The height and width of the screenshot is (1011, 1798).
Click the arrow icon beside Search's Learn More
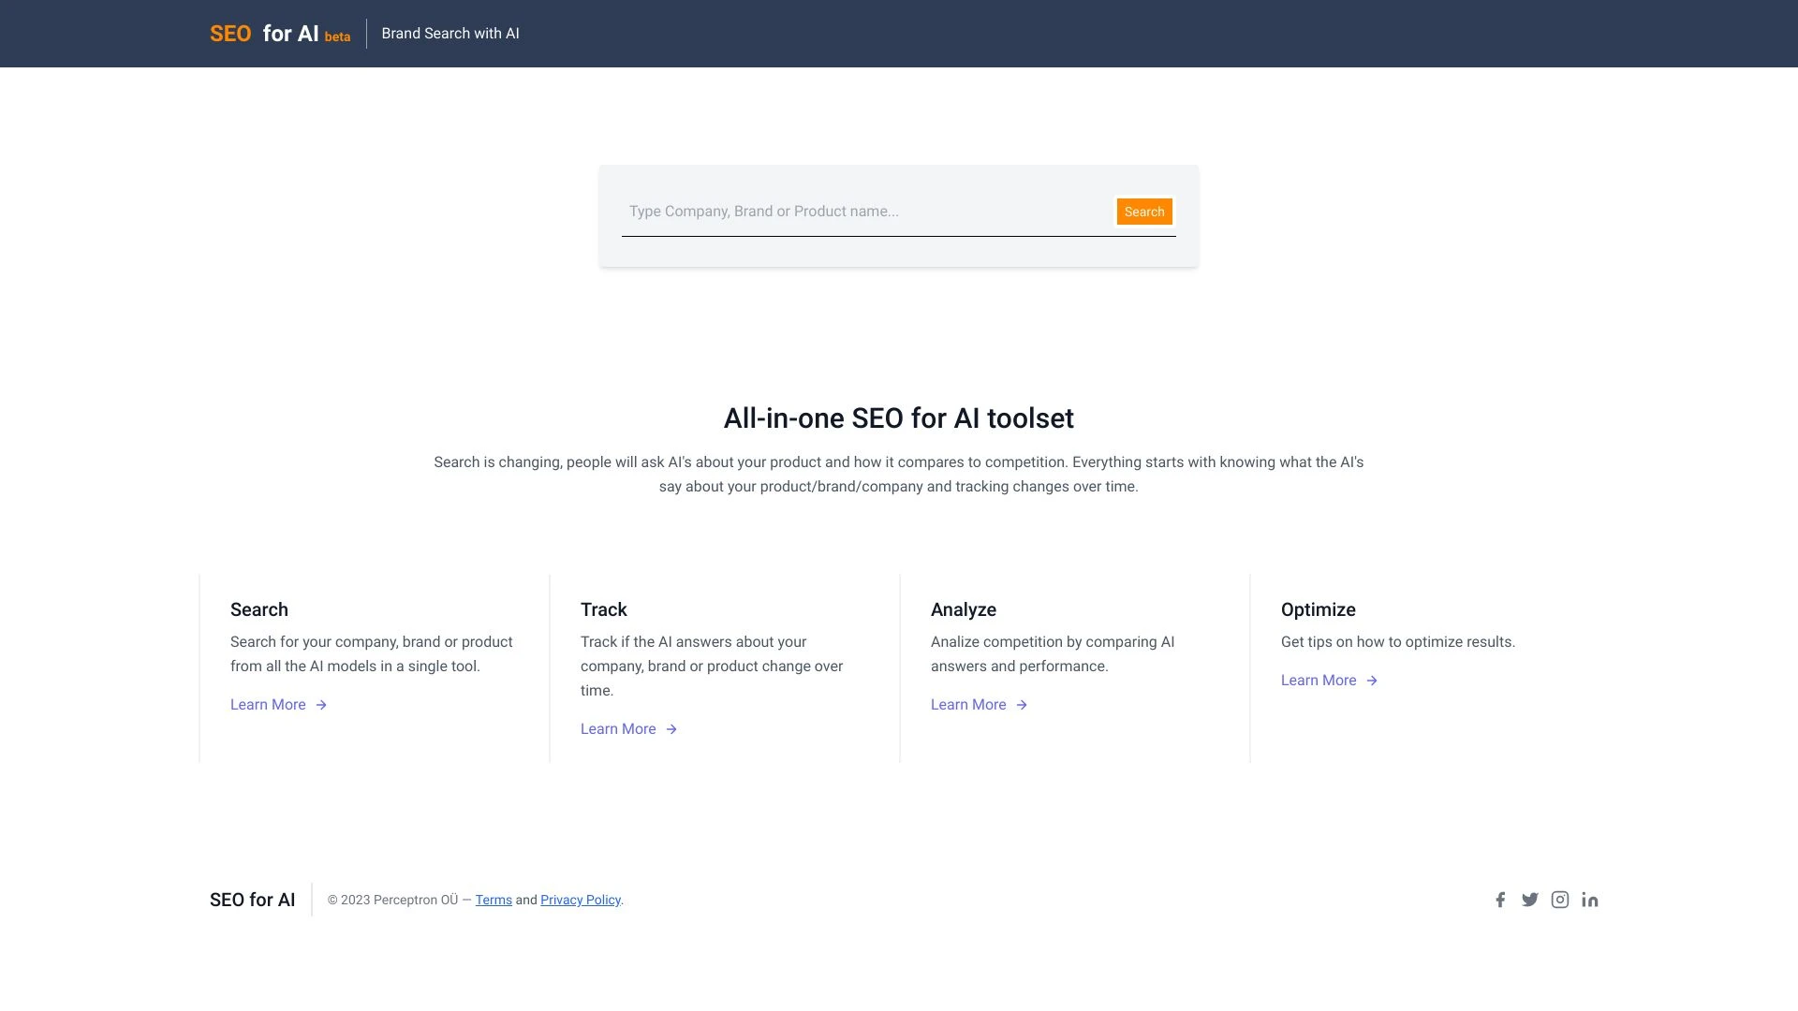coord(320,704)
